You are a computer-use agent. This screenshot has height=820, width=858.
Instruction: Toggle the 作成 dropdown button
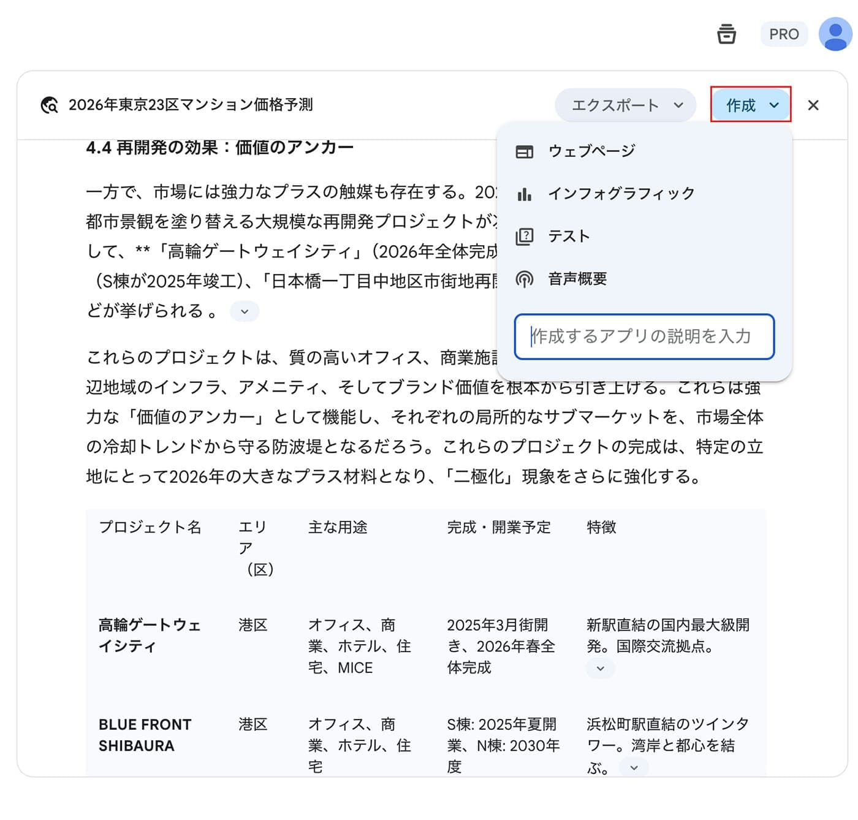click(x=751, y=105)
